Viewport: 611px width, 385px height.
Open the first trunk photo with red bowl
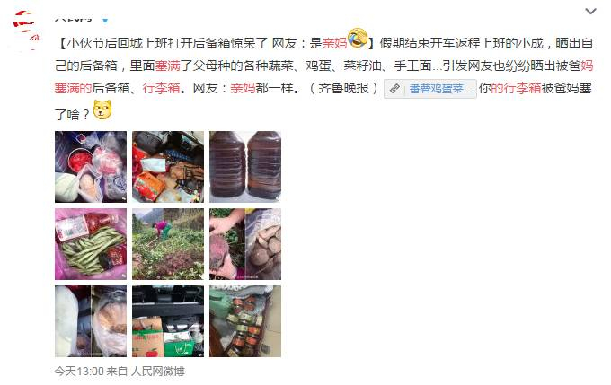click(91, 167)
